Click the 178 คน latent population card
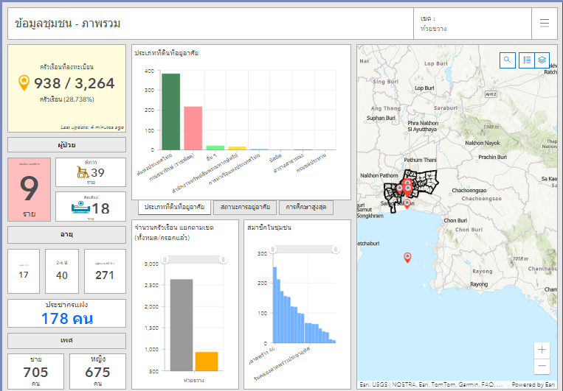 pos(66,313)
